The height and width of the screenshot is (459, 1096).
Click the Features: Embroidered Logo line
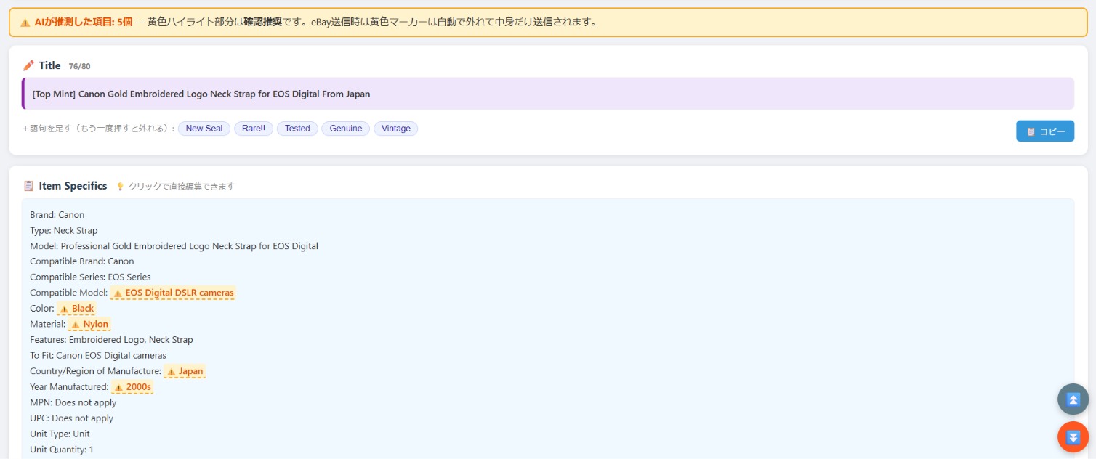click(x=111, y=340)
